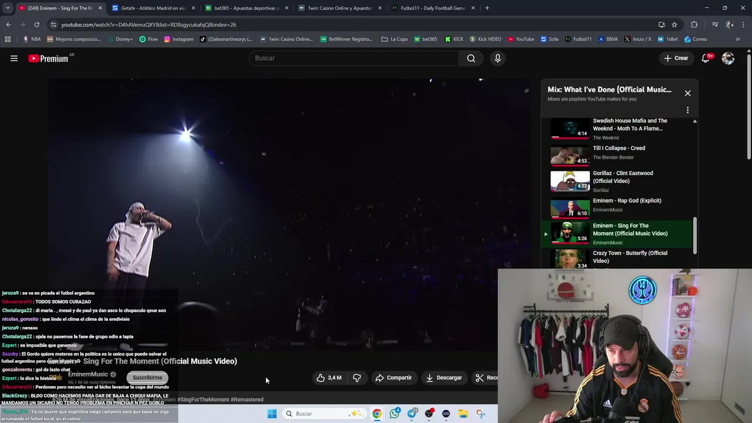The image size is (752, 423).
Task: Open Windows Start menu
Action: click(x=271, y=414)
